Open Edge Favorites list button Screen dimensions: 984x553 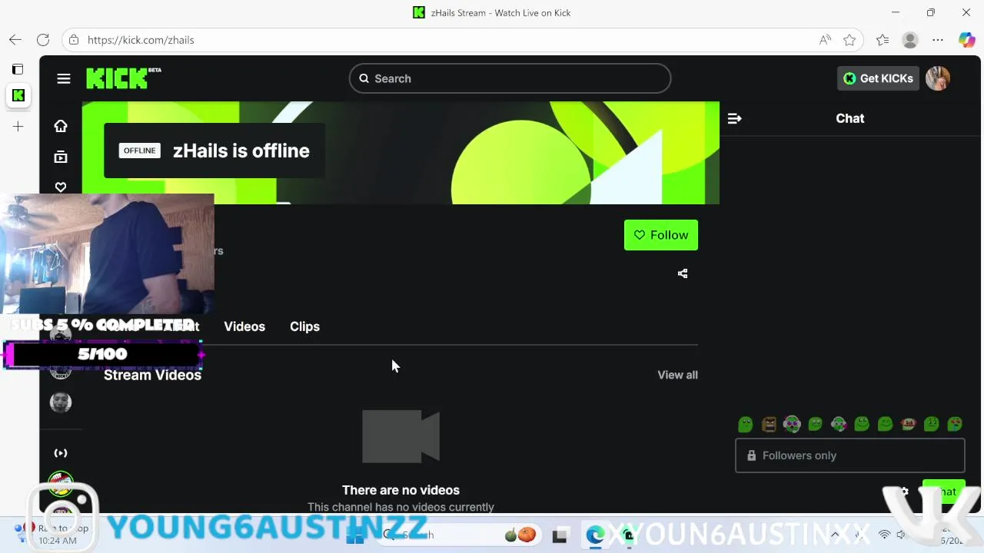pos(883,40)
